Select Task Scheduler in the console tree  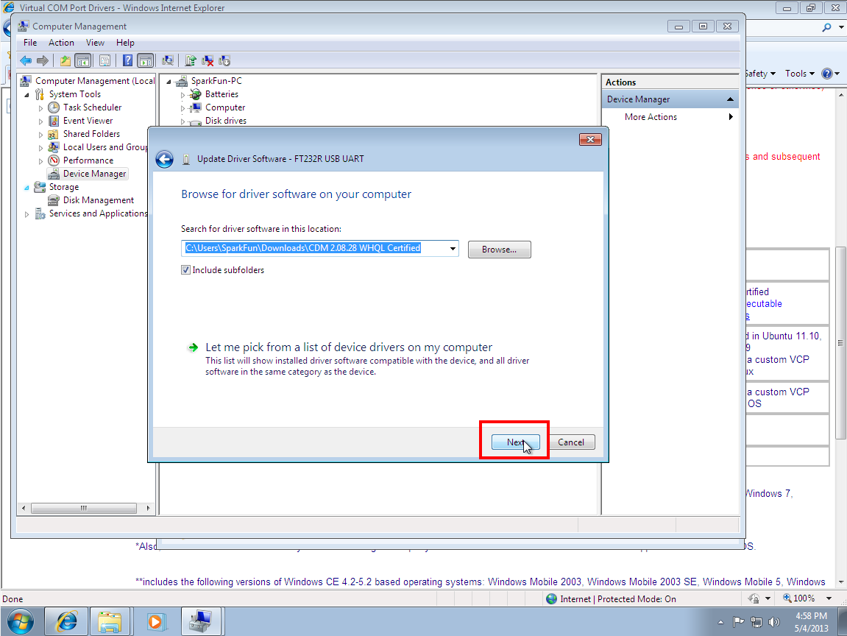pos(93,107)
